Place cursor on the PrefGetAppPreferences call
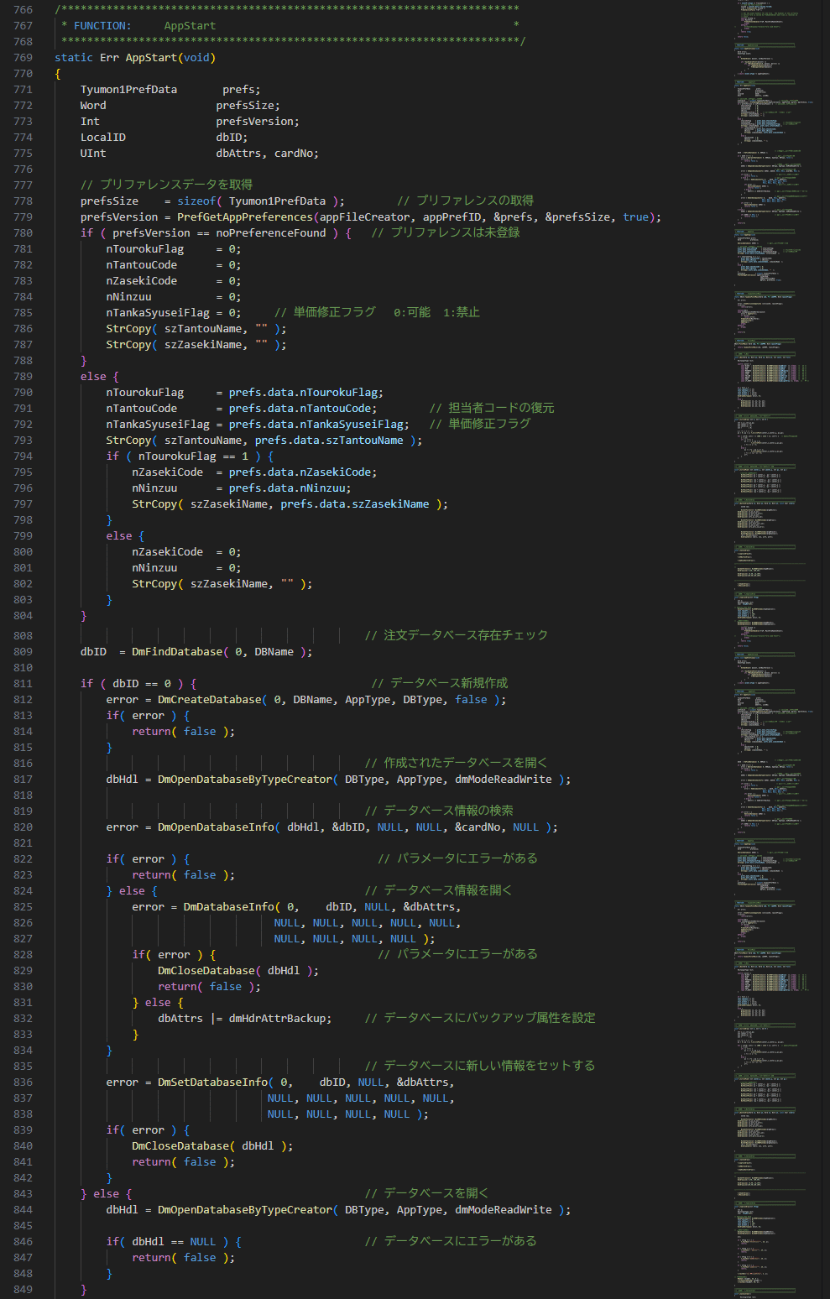830x1299 pixels. pos(244,217)
